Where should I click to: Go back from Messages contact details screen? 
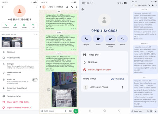83,9
